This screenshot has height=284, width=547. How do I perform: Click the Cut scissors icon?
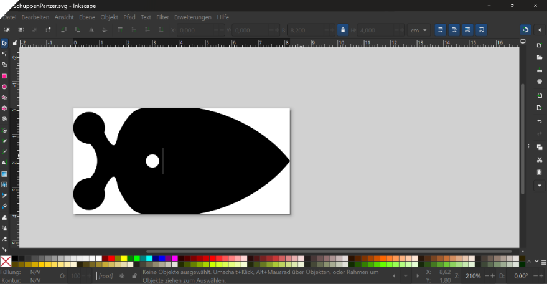tap(540, 159)
